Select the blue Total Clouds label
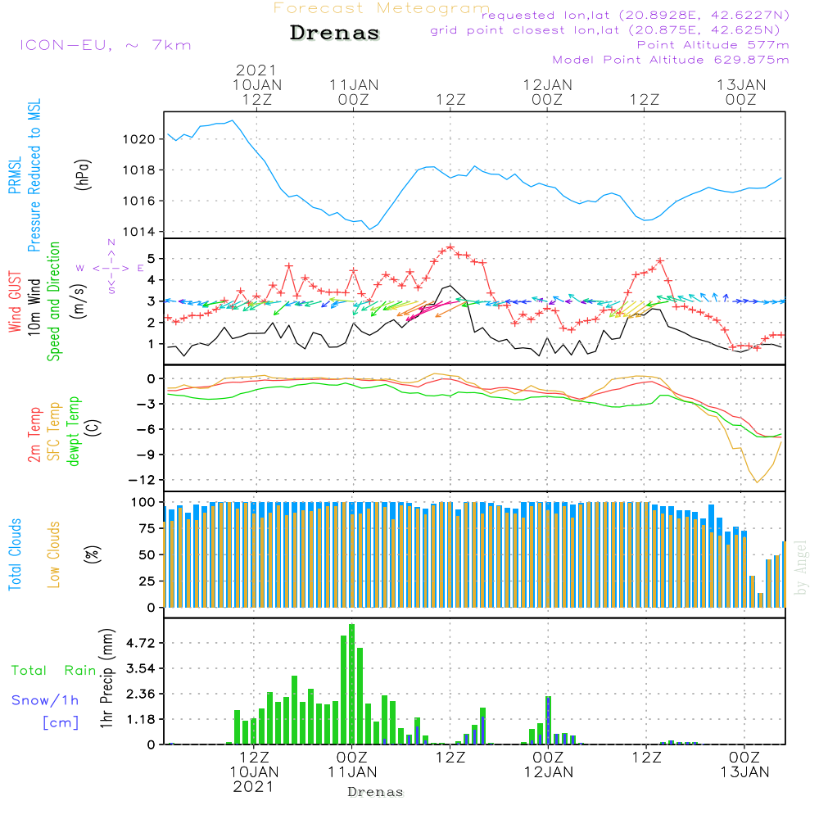 [x=14, y=554]
